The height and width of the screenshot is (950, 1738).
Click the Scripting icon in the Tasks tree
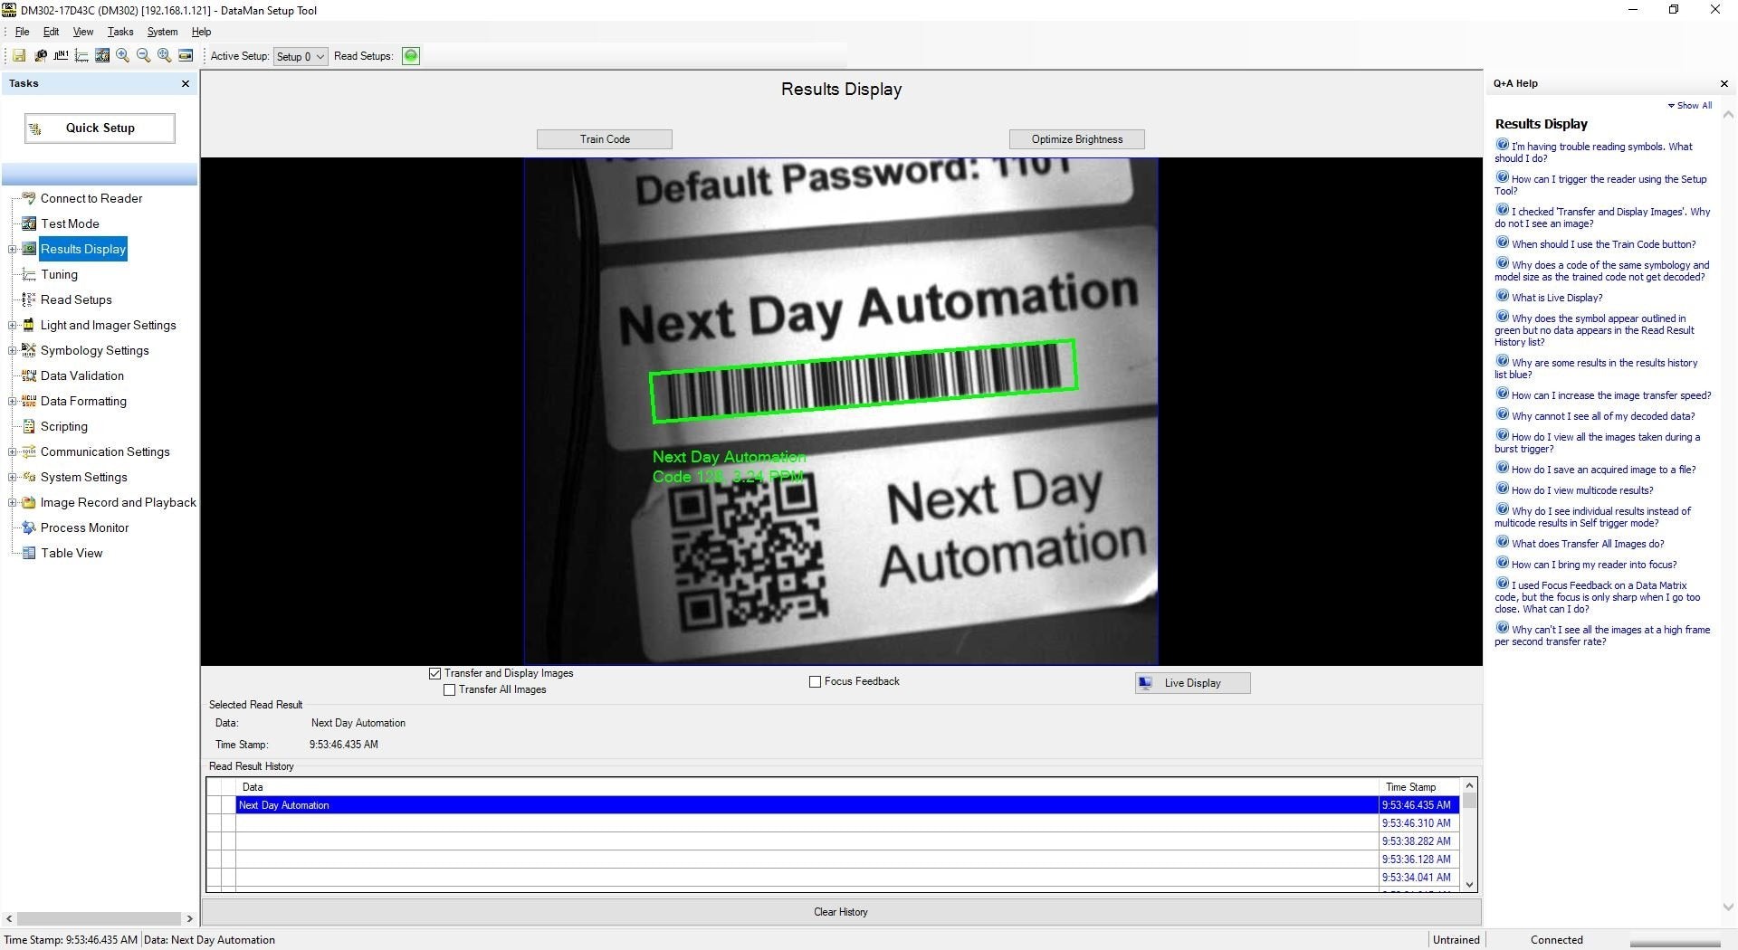(29, 426)
